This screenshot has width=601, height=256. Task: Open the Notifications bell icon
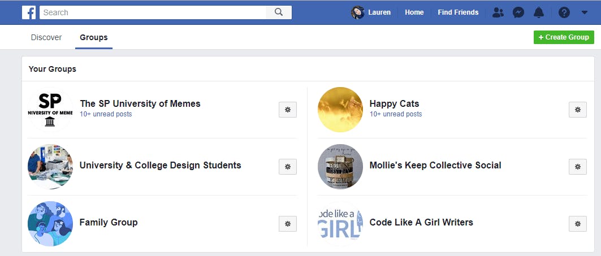point(538,12)
